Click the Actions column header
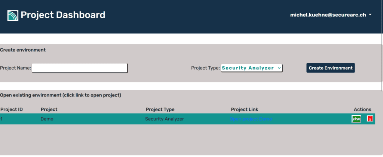 click(362, 110)
